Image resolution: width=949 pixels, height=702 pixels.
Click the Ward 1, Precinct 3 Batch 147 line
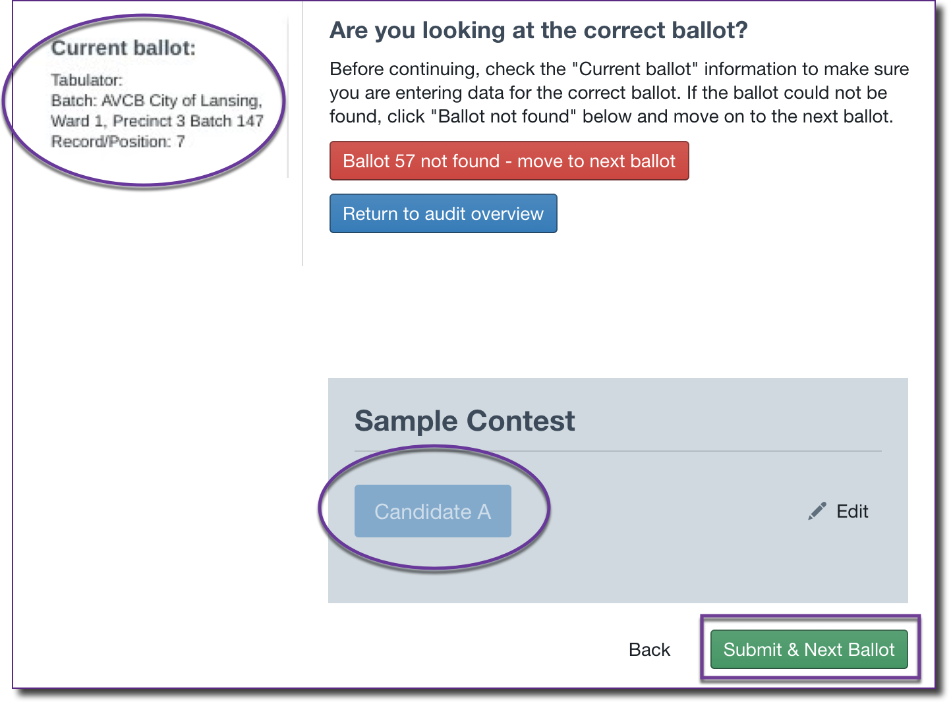[157, 121]
